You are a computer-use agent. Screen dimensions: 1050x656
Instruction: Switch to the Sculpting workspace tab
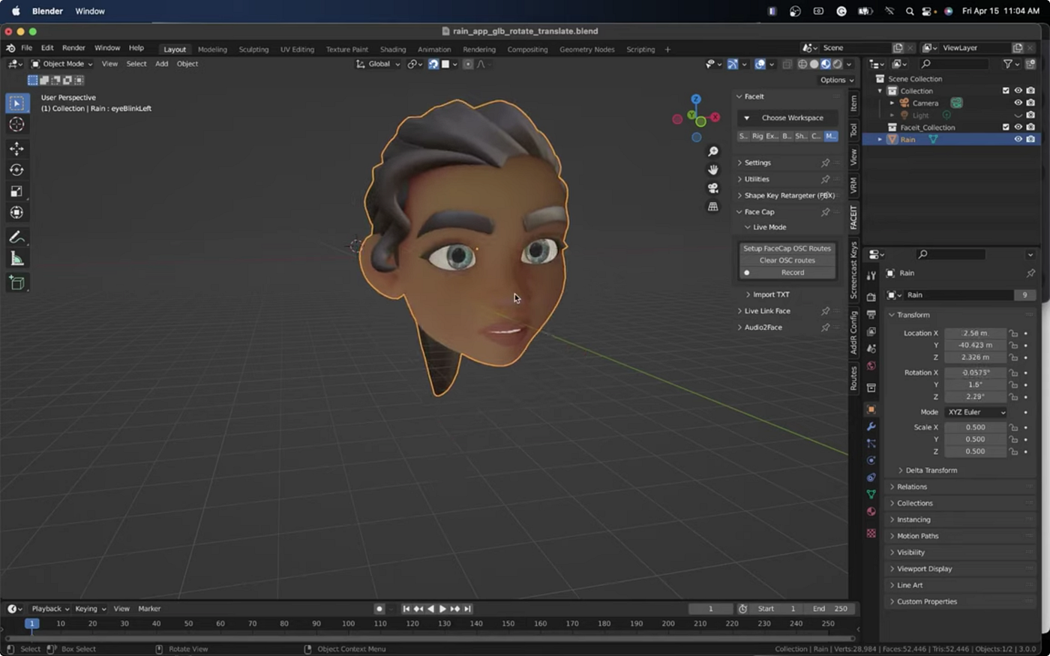[x=253, y=49]
